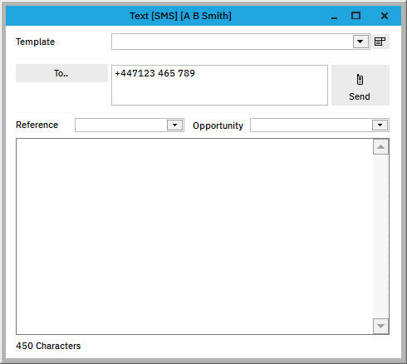Click the Text [SMS] [A B Smith] title bar
This screenshot has height=364, width=407.
tap(180, 16)
